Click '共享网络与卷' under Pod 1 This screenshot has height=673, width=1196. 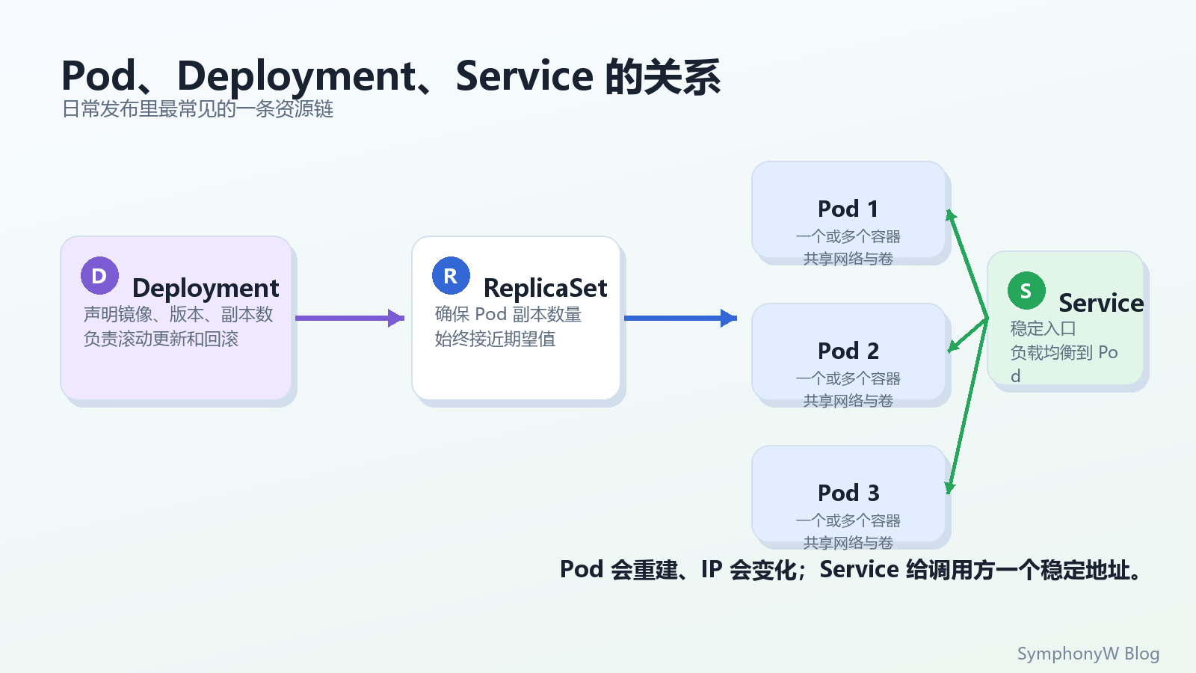(x=848, y=259)
